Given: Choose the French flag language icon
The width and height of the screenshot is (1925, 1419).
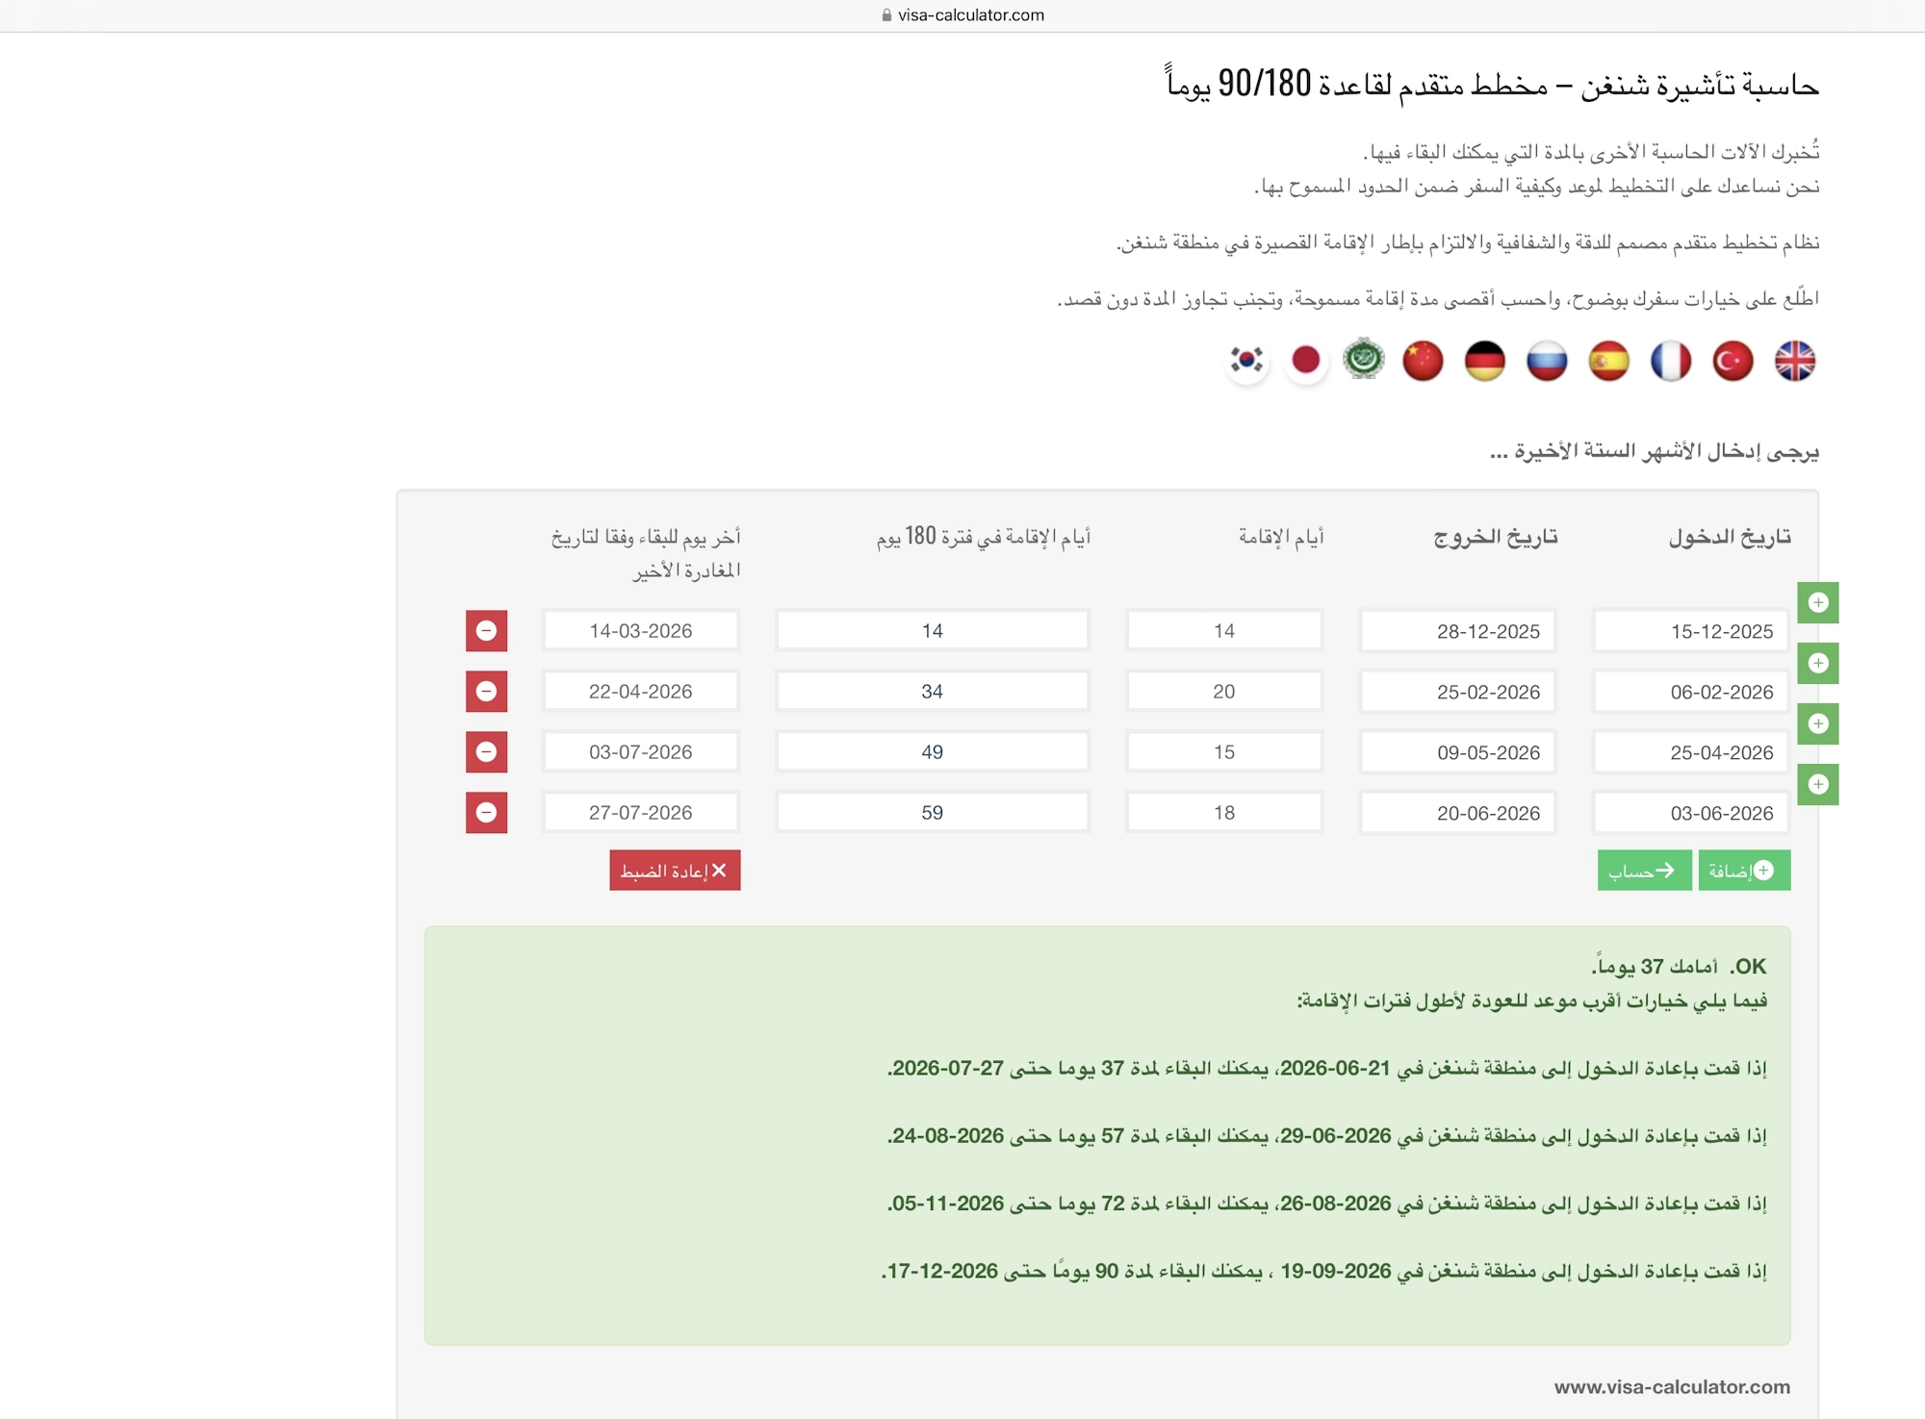Looking at the screenshot, I should (1670, 361).
